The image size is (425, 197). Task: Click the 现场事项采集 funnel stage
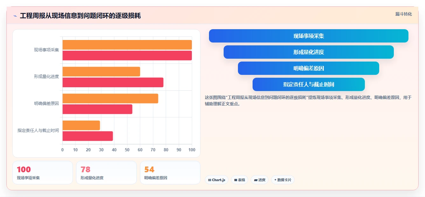309,36
